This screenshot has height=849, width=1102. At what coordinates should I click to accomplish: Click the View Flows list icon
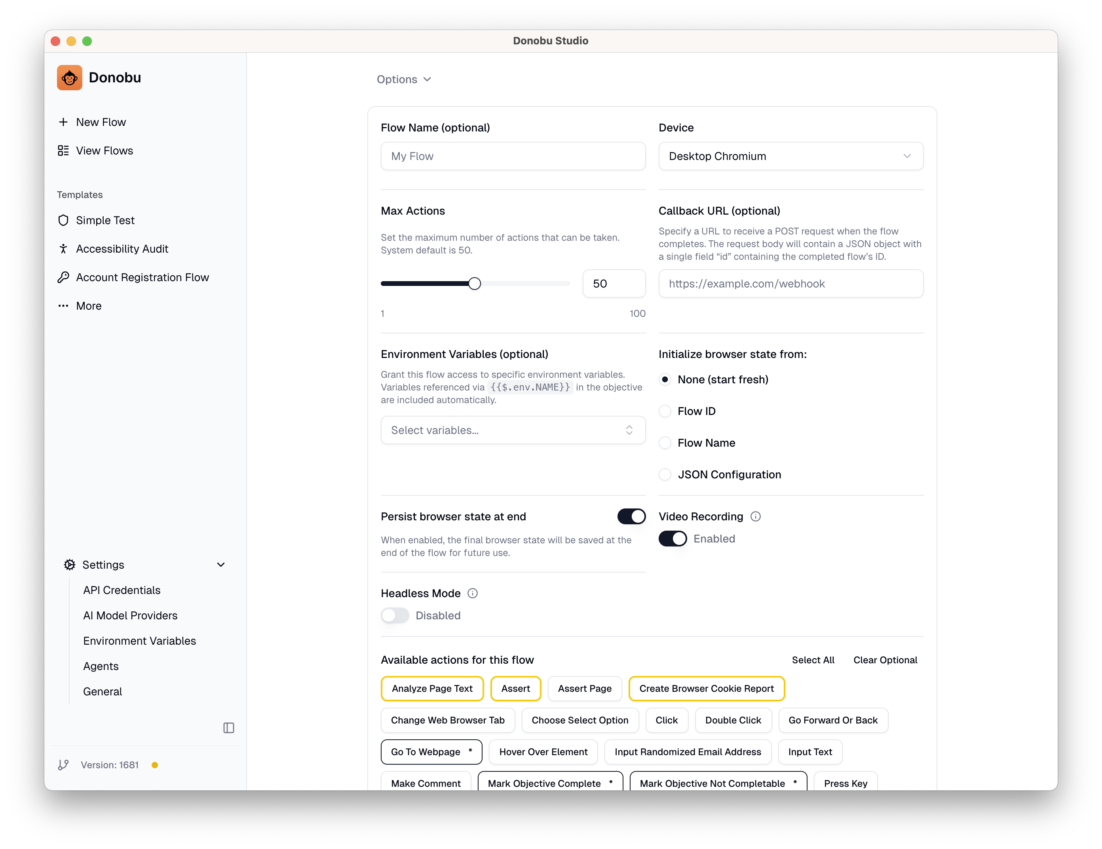(63, 150)
